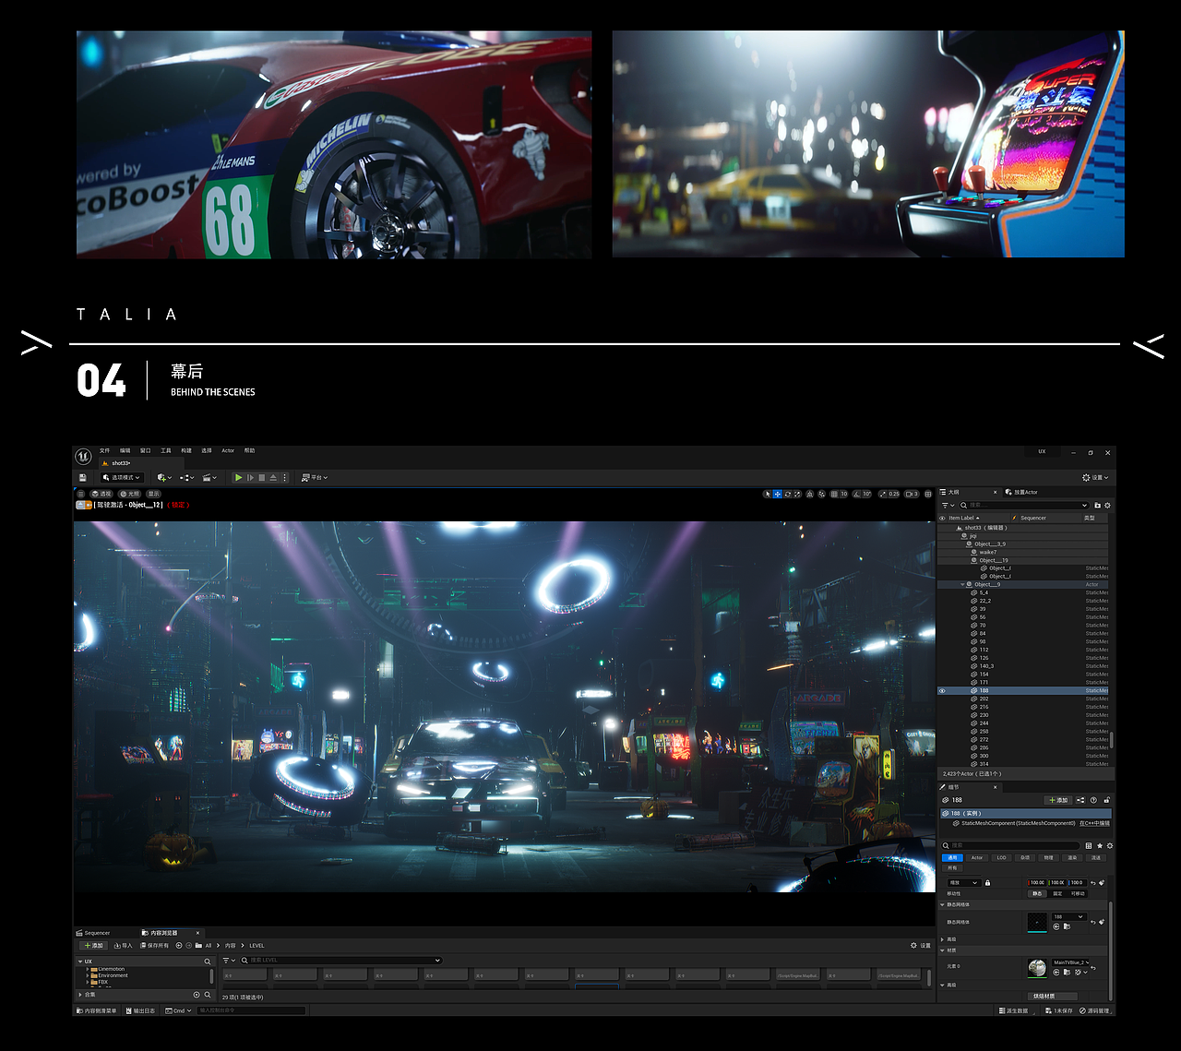Open the 平台 platforms dropdown
This screenshot has width=1181, height=1051.
pos(315,478)
